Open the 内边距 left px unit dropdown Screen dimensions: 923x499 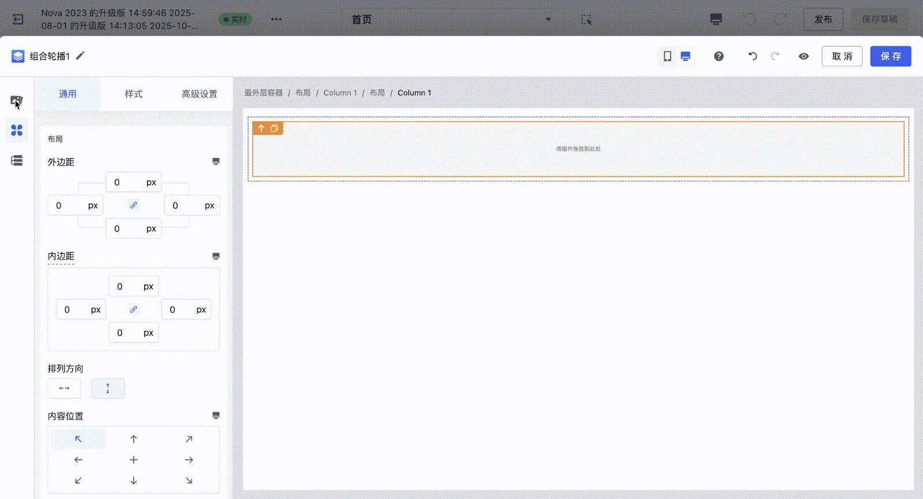96,310
